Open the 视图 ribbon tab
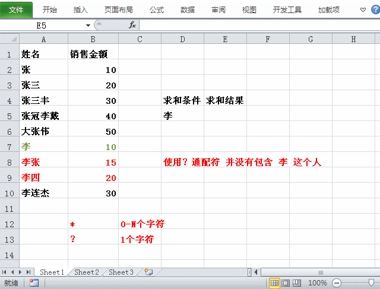Viewport: 380px width, 289px height. click(x=249, y=10)
